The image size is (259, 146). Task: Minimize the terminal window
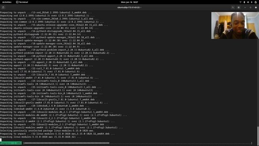245,7
